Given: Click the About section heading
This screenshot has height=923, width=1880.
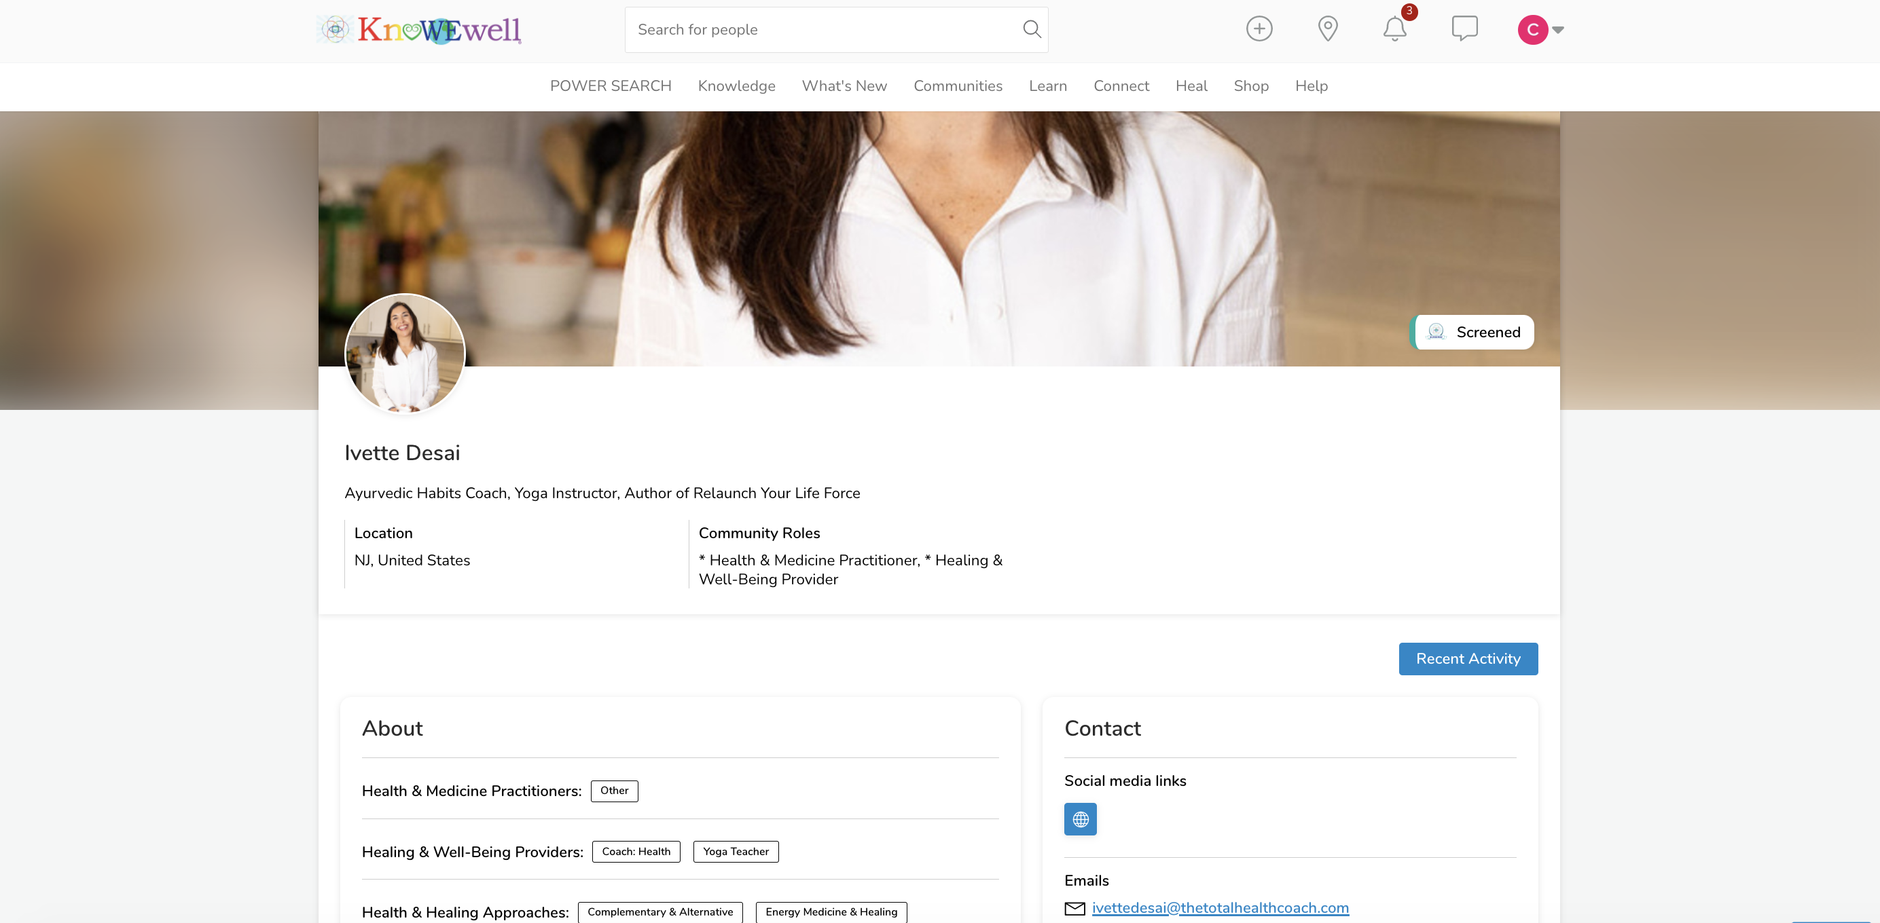Looking at the screenshot, I should coord(393,728).
